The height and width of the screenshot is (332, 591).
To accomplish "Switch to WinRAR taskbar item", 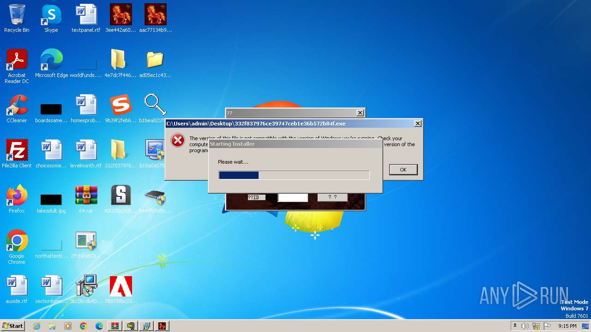I will [115, 326].
